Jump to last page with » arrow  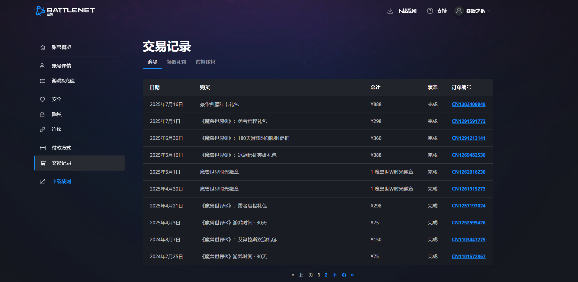pyautogui.click(x=352, y=275)
